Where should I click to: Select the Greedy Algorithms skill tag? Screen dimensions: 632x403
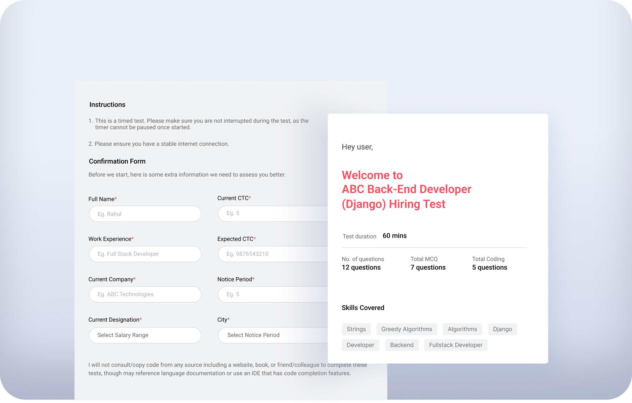(407, 329)
